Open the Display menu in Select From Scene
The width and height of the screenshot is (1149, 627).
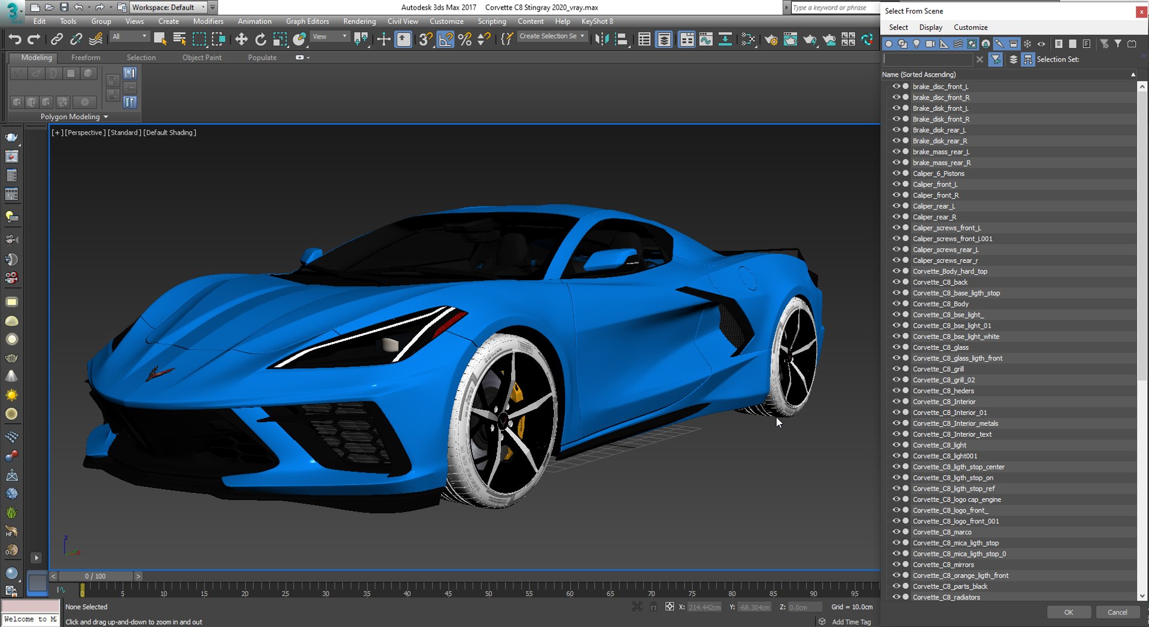pos(931,27)
